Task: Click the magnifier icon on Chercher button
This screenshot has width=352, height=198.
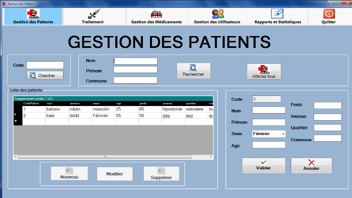Action: [x=33, y=75]
